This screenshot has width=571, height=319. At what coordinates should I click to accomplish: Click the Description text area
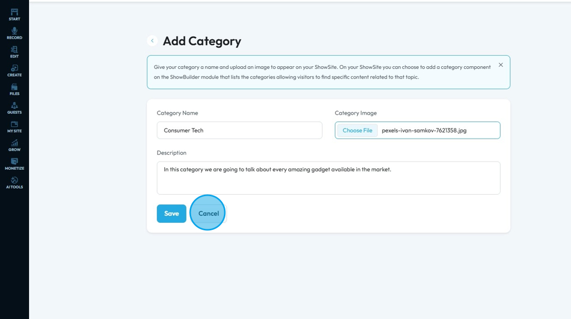(328, 178)
